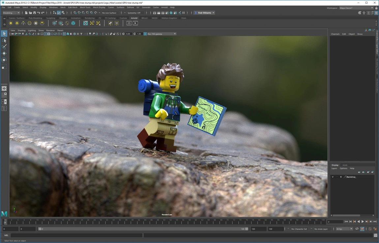This screenshot has height=243, width=379.
Task: Open viewport Renderer menu
Action: pos(50,30)
